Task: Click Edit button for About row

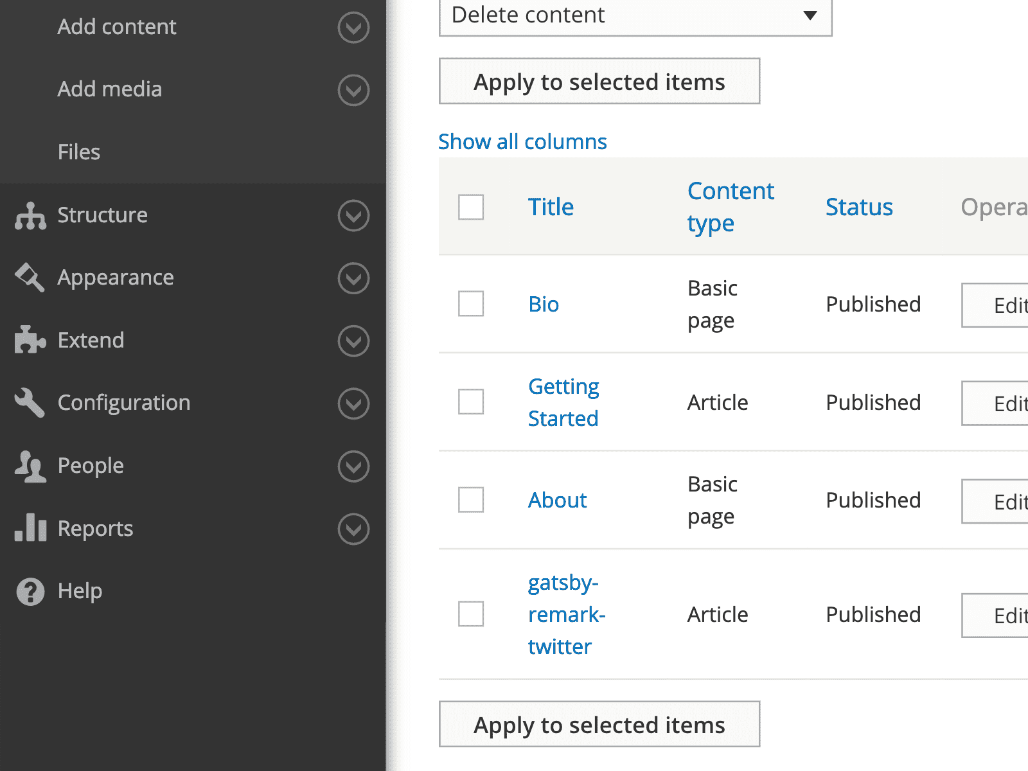Action: [x=996, y=502]
